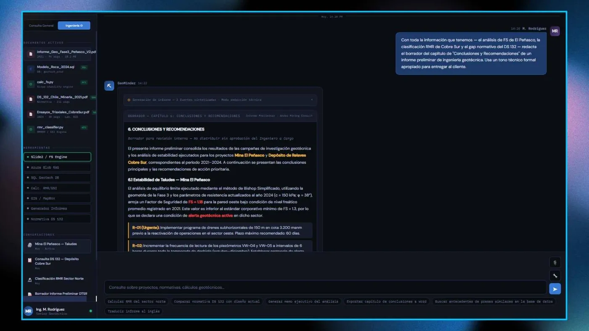Toggle the SQL Geotech DB tool
This screenshot has width=589, height=331.
coord(57,178)
